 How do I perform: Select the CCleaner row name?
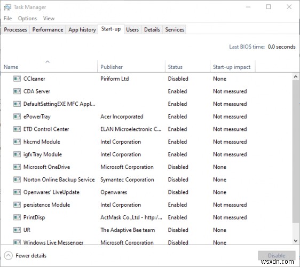click(34, 78)
